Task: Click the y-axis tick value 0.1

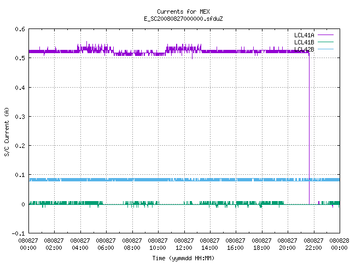Action: 20,175
